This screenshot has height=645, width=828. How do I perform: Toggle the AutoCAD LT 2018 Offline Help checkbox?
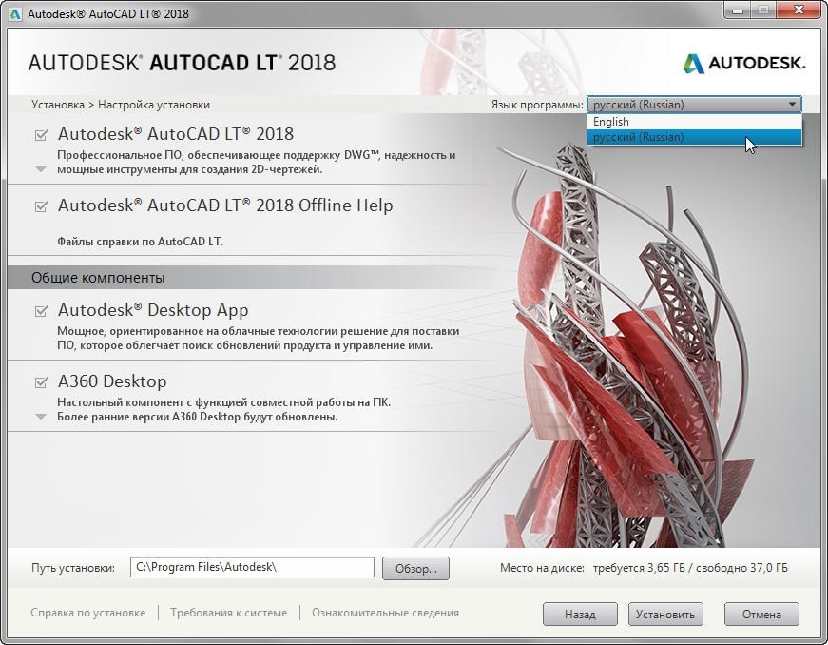point(41,206)
